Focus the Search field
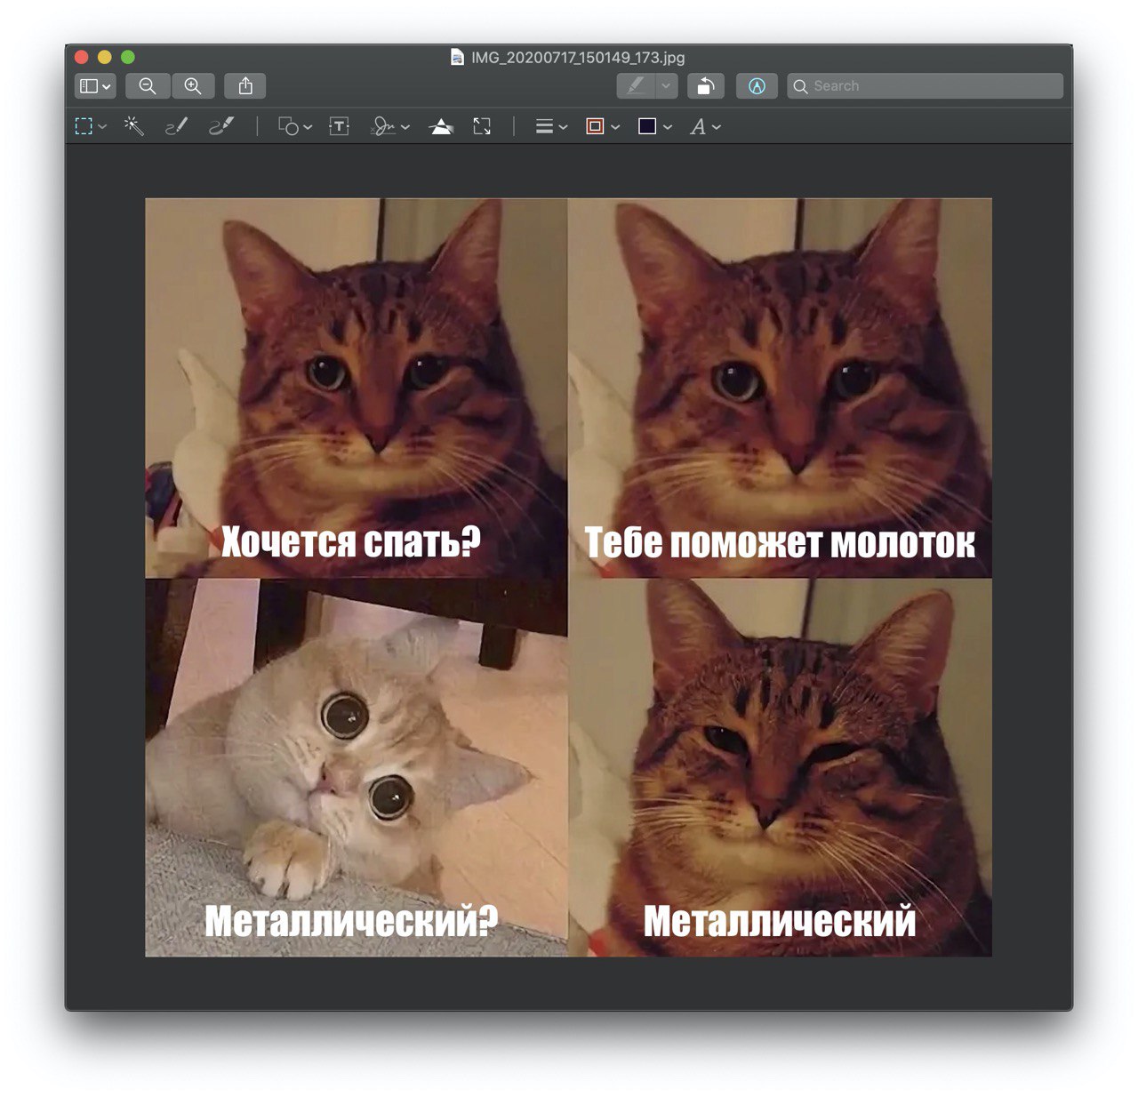The image size is (1138, 1097). point(925,86)
